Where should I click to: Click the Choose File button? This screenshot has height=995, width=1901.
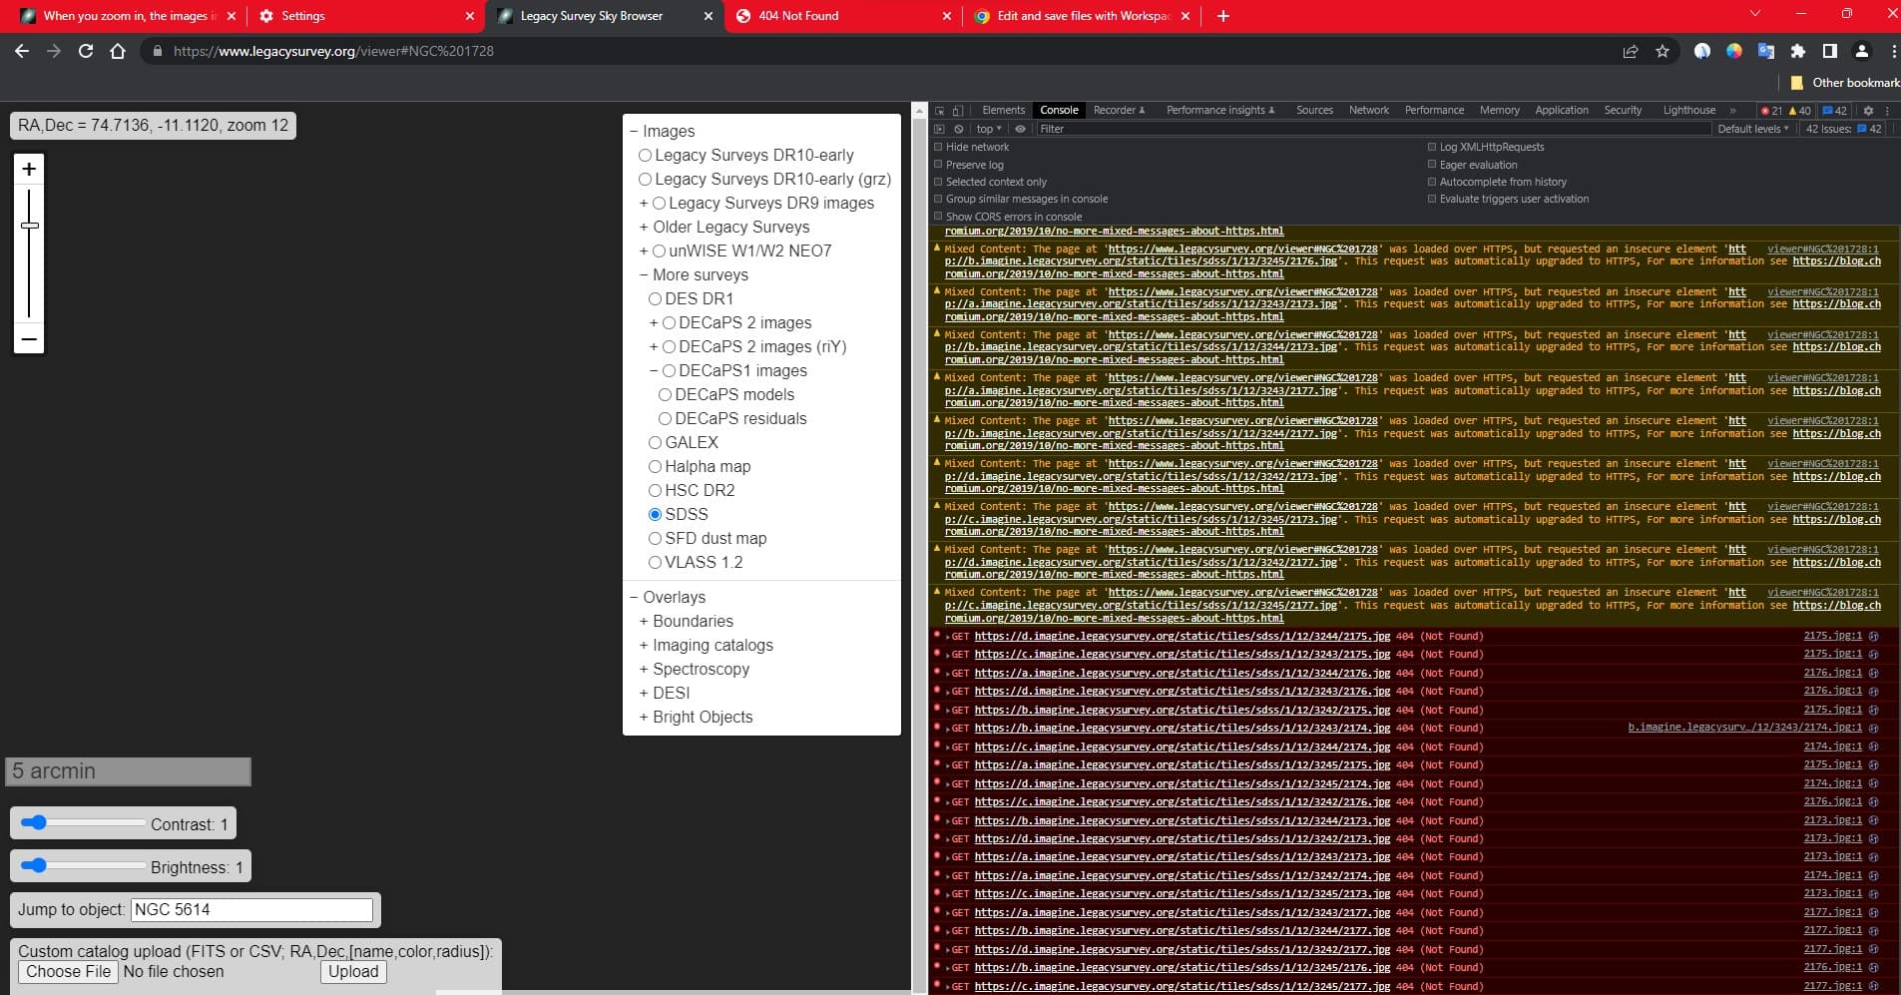68,971
